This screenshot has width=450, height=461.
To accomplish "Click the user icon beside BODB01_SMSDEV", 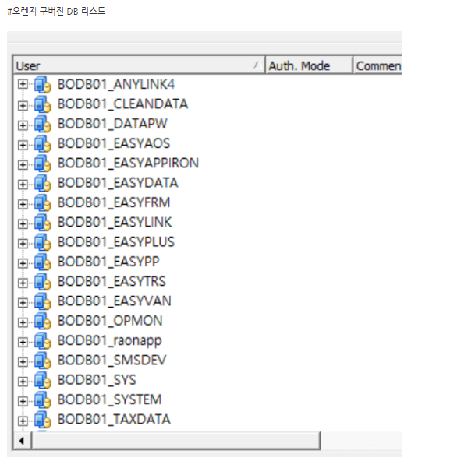I will (x=42, y=361).
